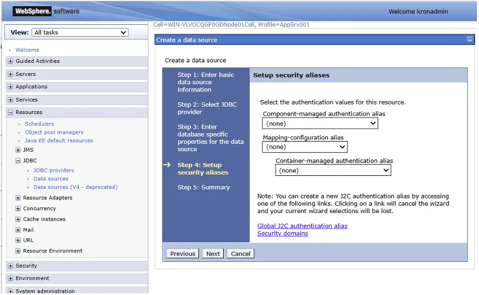Viewport: 479px width, 295px height.
Task: Expand the Concurrency node
Action: pyautogui.click(x=18, y=209)
